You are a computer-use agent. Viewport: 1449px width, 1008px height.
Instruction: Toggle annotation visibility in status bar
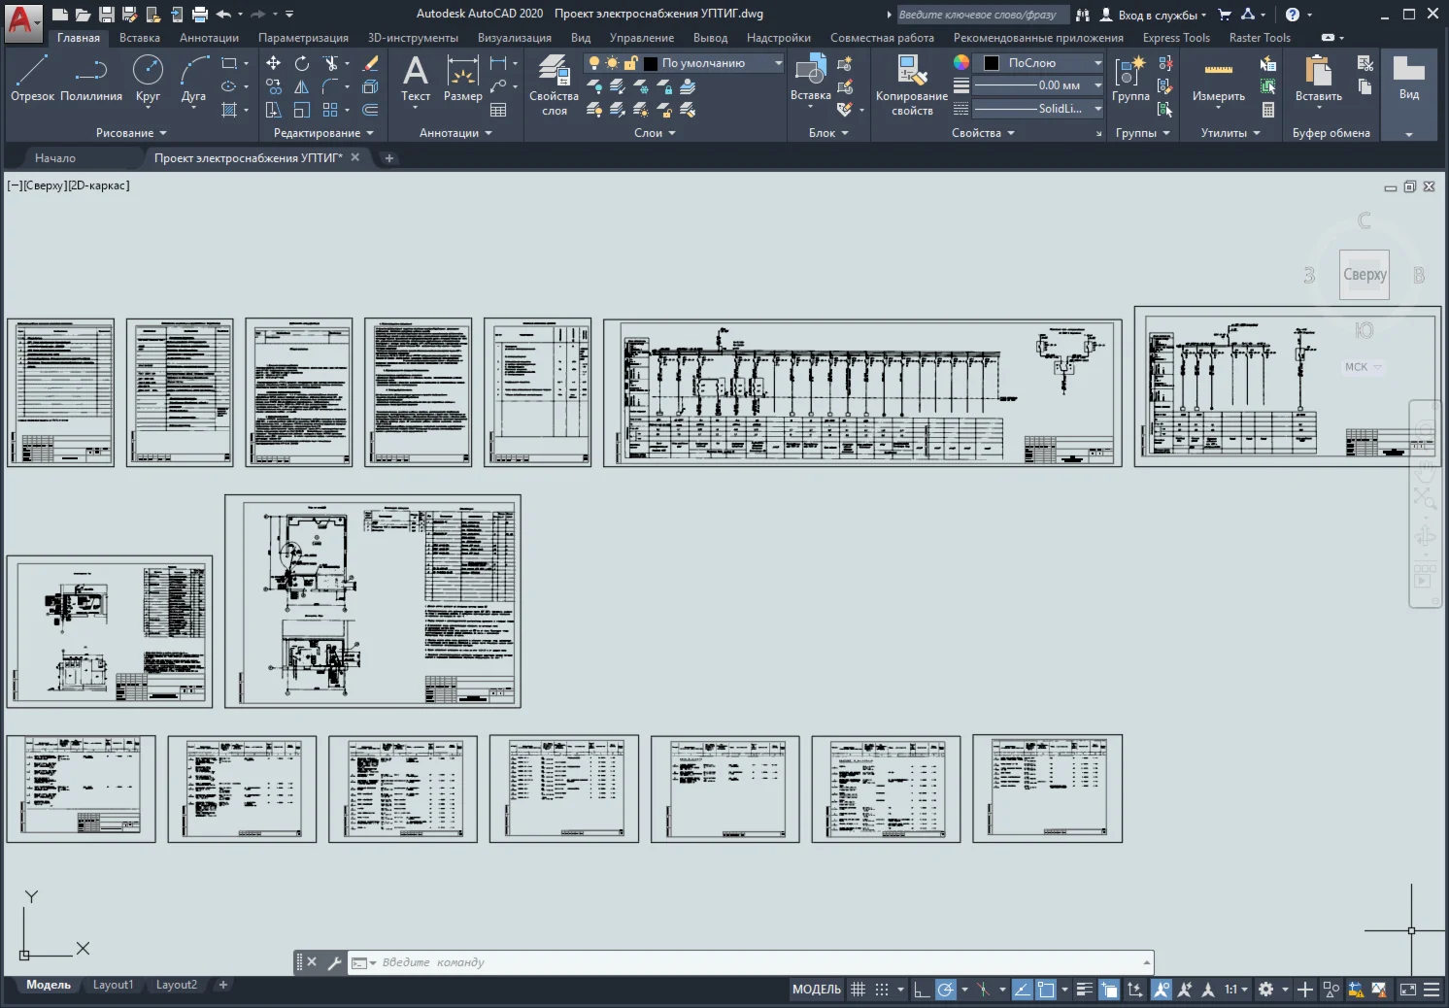[1162, 990]
